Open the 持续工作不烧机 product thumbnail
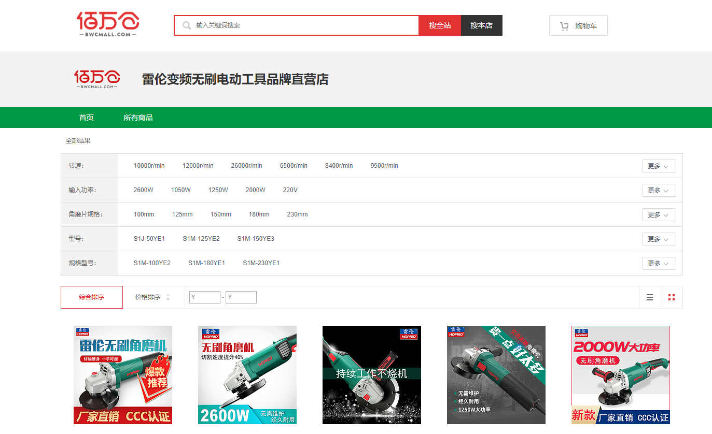Screen dimensions: 712x434 [372, 375]
